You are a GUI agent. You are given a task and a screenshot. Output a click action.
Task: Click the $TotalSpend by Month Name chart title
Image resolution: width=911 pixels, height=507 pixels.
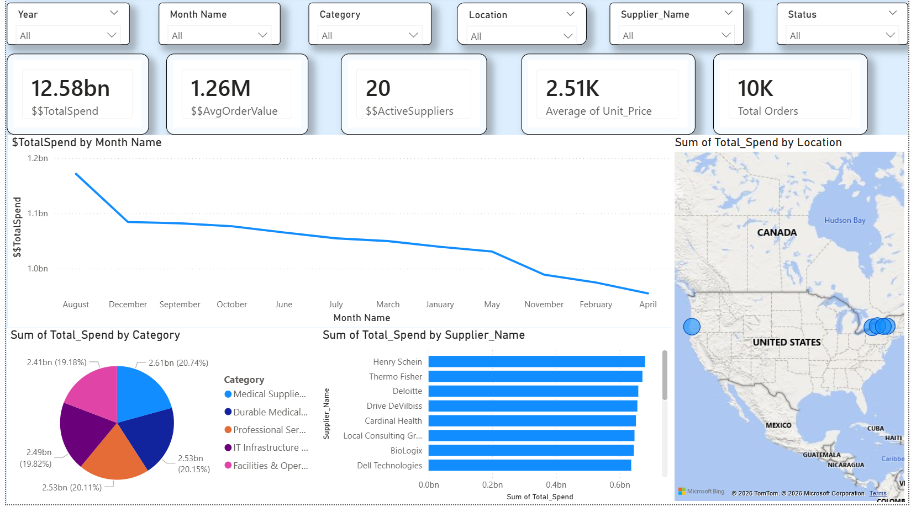(x=87, y=142)
